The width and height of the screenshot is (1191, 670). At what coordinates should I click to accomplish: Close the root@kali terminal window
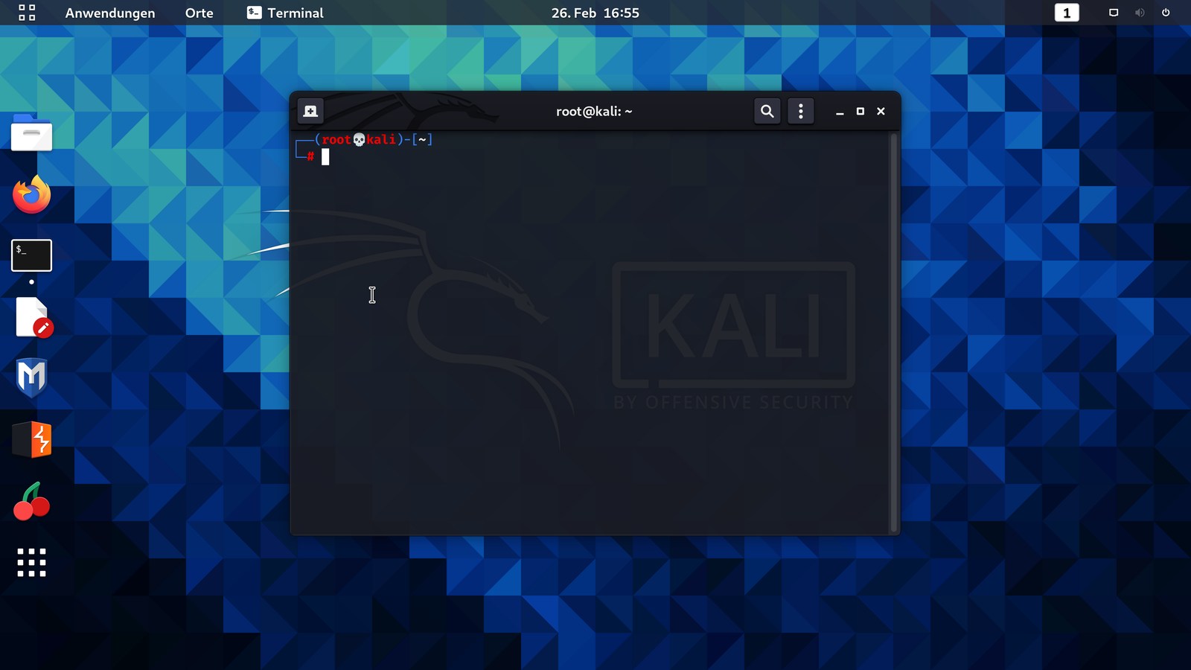pyautogui.click(x=881, y=111)
